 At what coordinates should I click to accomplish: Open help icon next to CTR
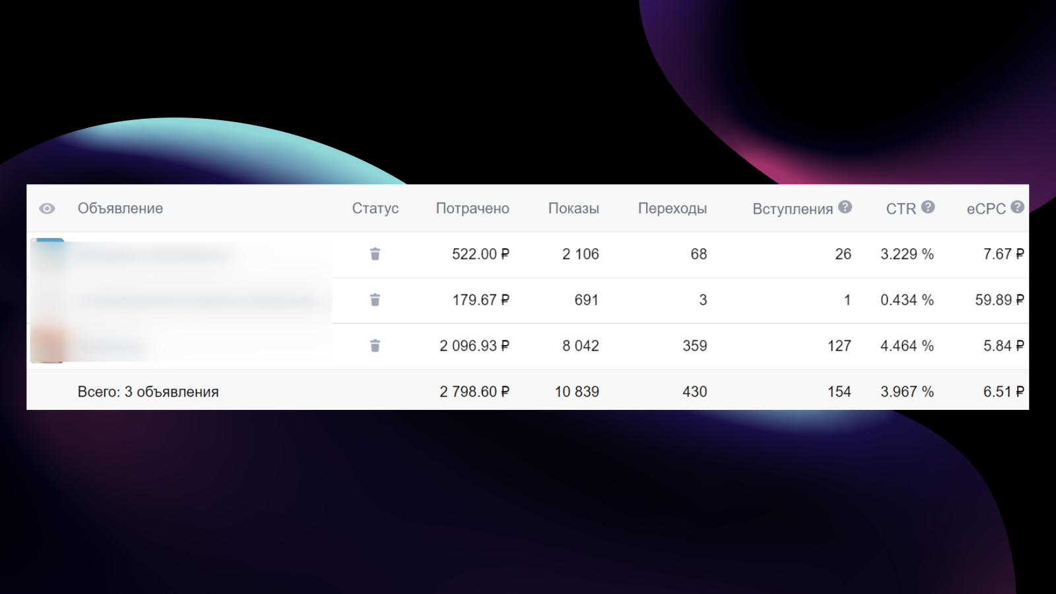pos(928,207)
